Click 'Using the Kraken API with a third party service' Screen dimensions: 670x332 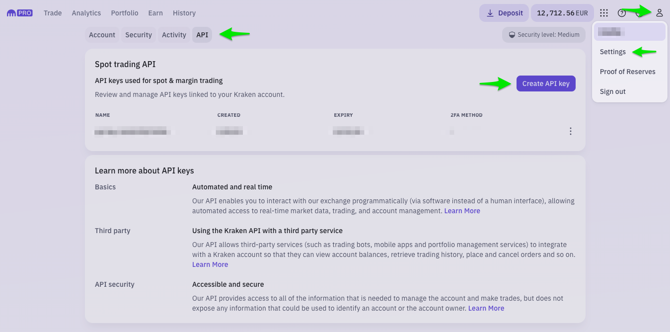point(267,231)
